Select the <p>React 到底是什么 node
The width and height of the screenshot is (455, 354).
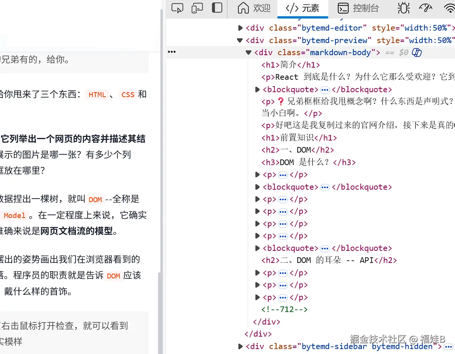(358, 77)
